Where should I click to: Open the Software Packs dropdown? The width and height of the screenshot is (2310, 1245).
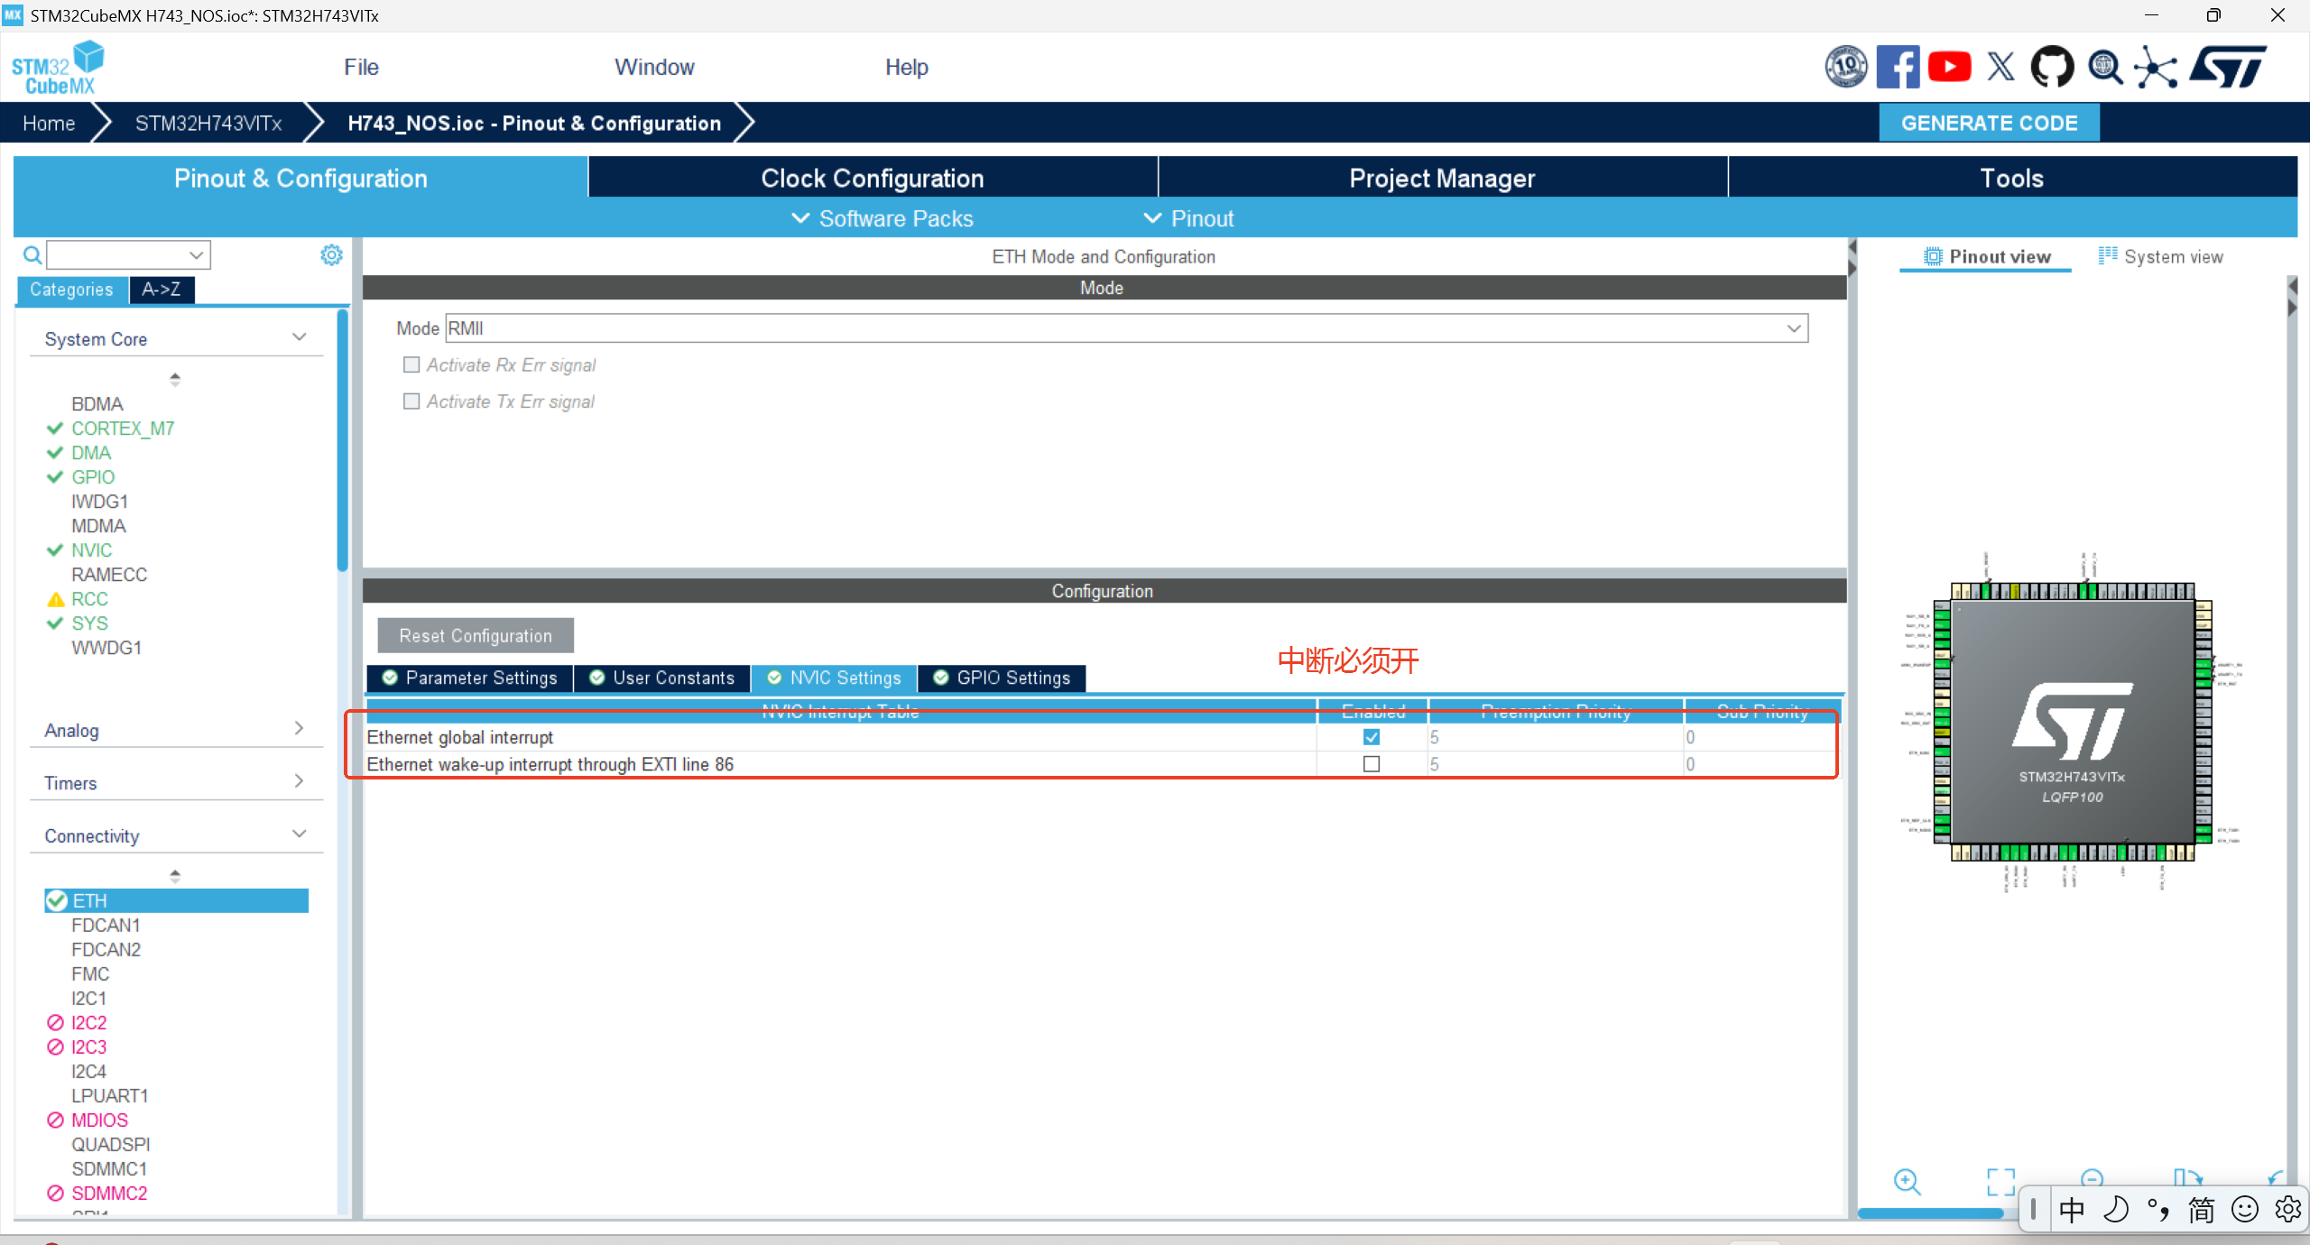point(882,218)
